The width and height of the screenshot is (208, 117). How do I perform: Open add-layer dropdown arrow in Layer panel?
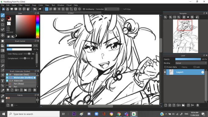coord(180,105)
